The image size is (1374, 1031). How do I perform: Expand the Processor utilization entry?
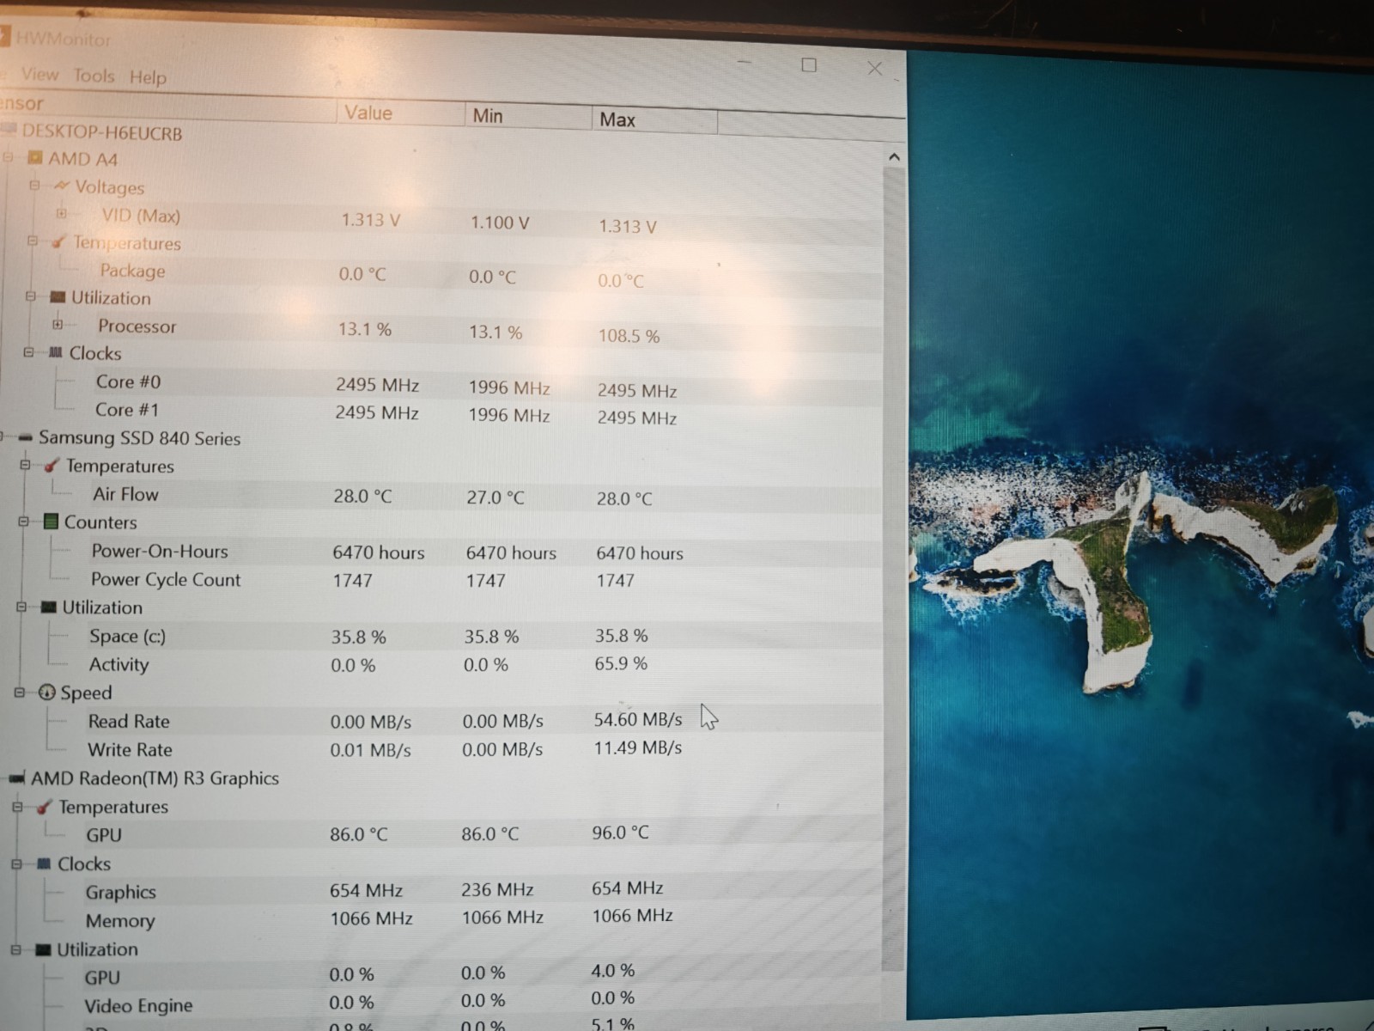click(58, 324)
